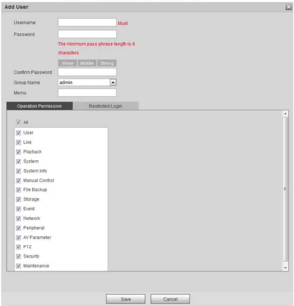Open the Group Name dropdown

coord(87,82)
